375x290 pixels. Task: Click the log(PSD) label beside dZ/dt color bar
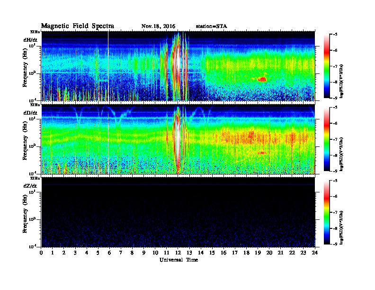(x=341, y=227)
